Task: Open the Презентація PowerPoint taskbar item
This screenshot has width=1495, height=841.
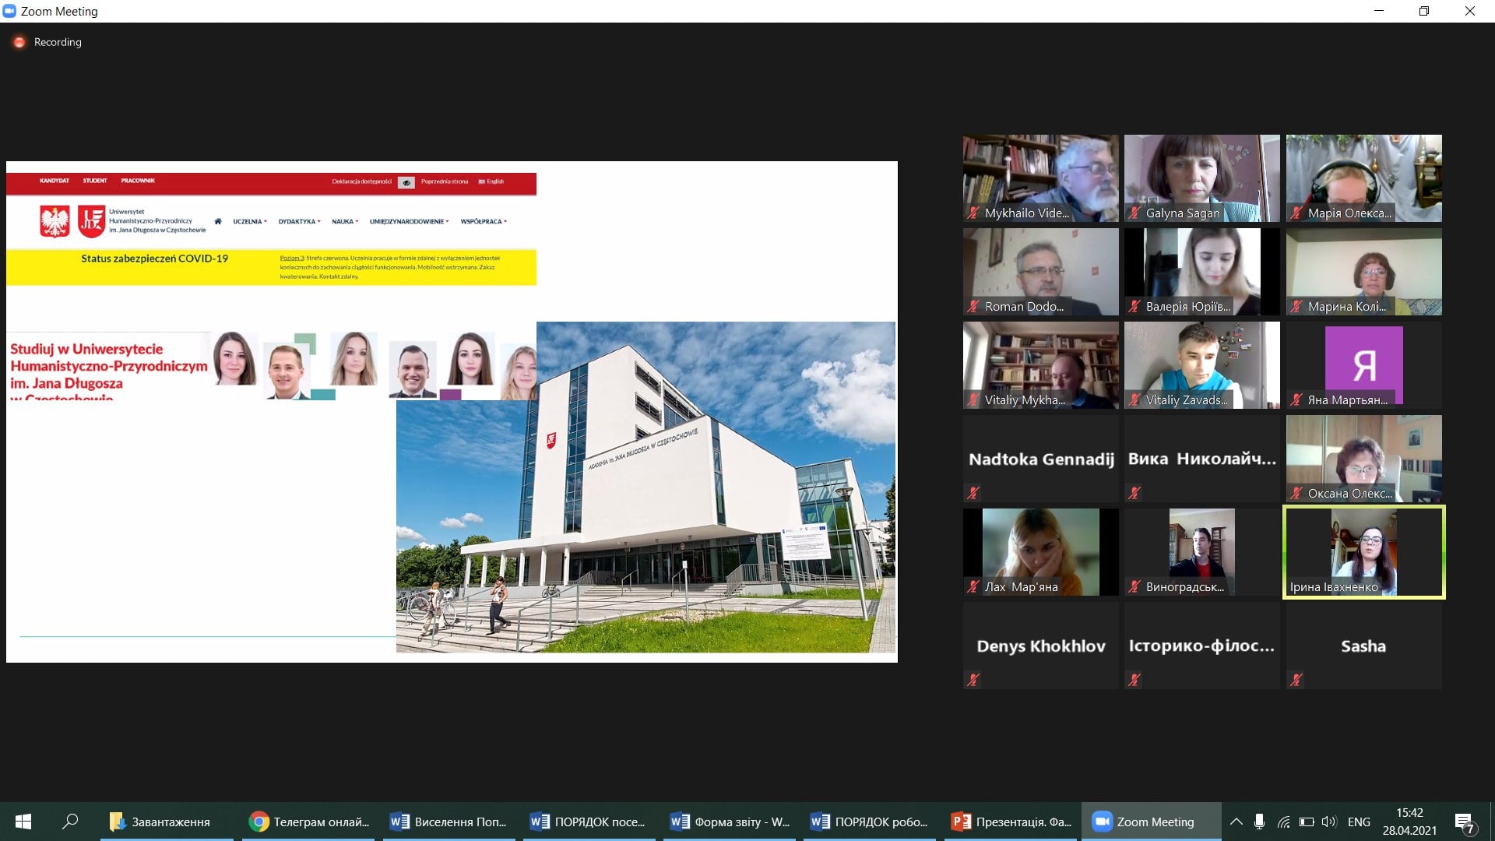Action: click(x=1011, y=822)
